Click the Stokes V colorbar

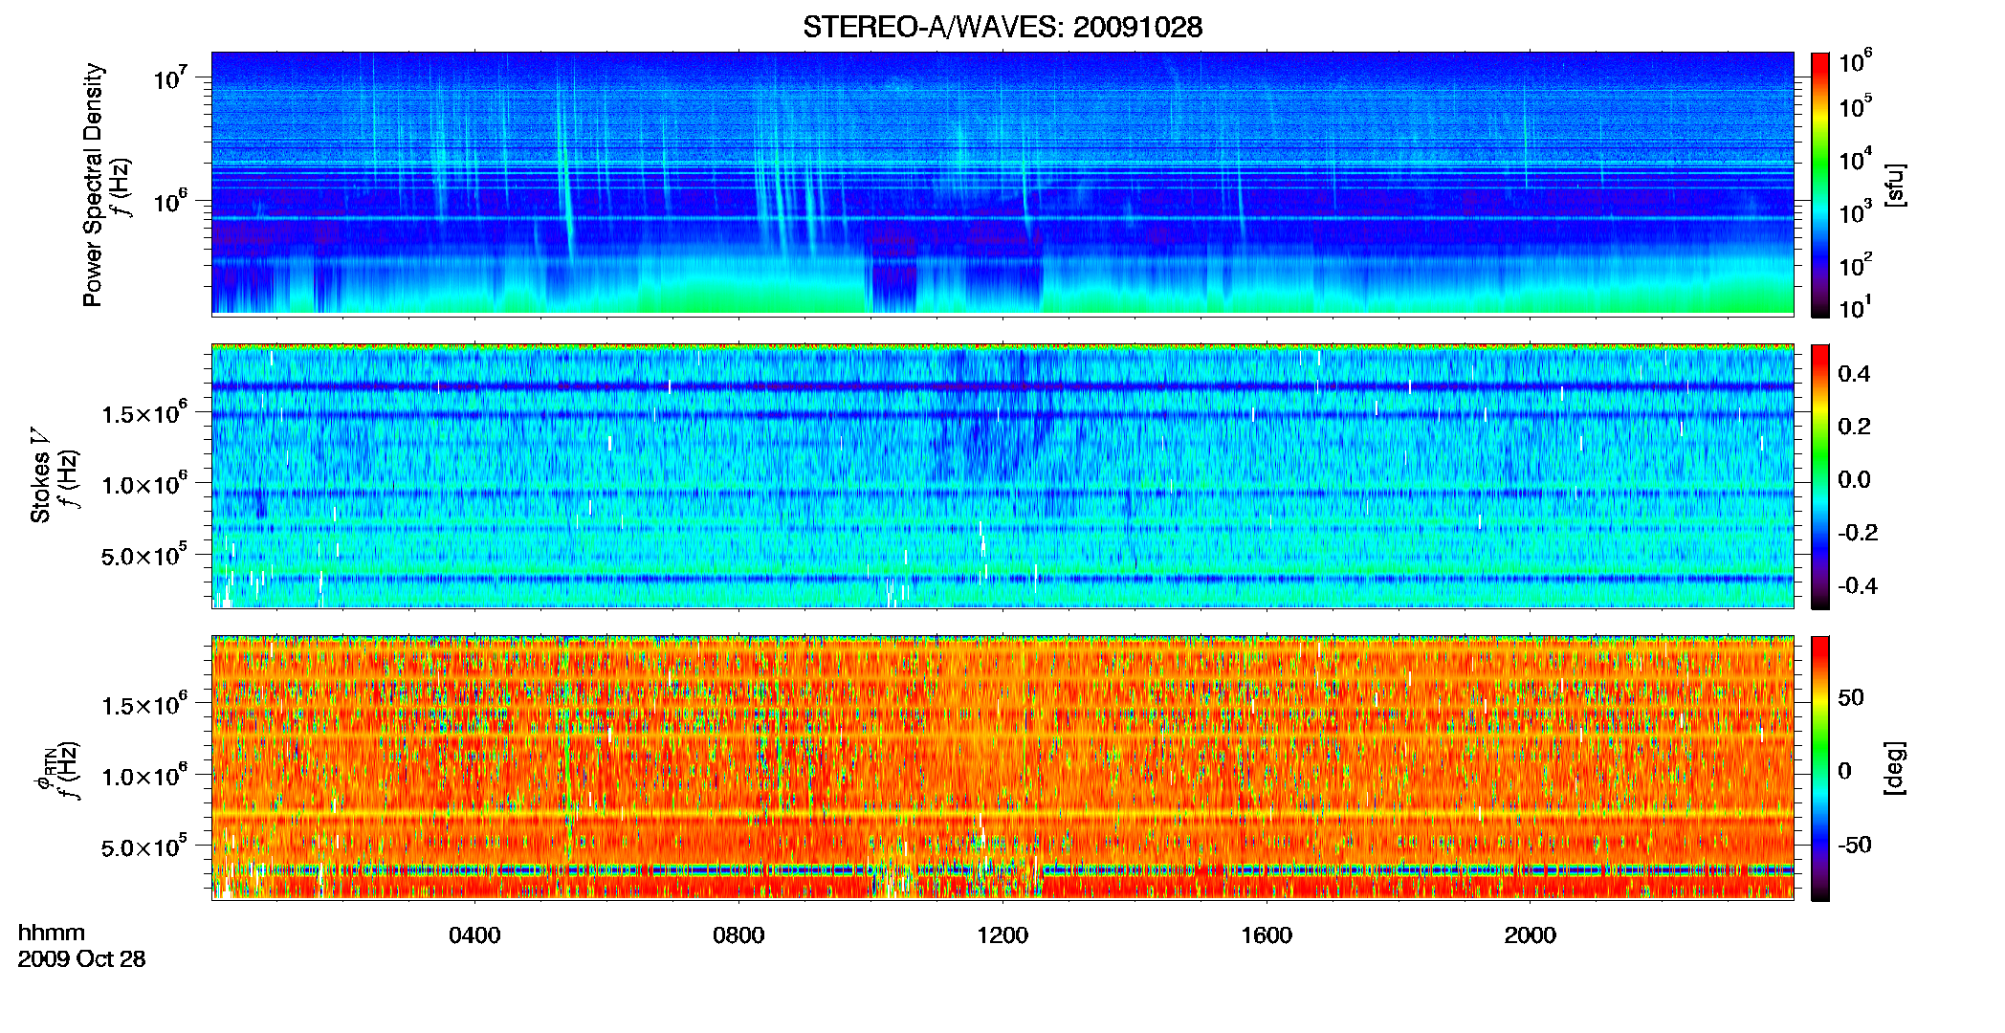click(x=1820, y=476)
